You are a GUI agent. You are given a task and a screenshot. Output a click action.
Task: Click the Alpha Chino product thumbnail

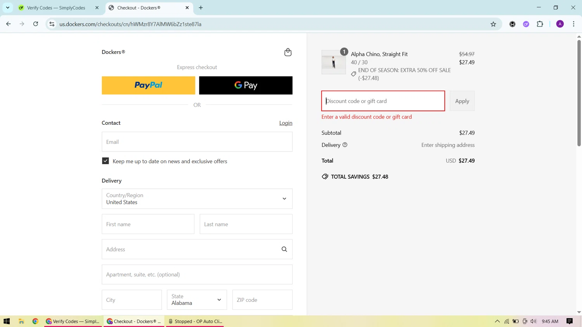coord(334,62)
